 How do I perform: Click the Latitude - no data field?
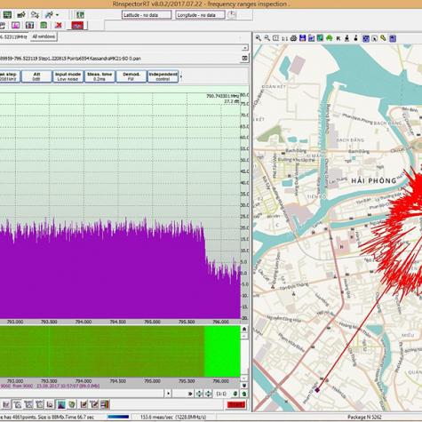point(147,15)
